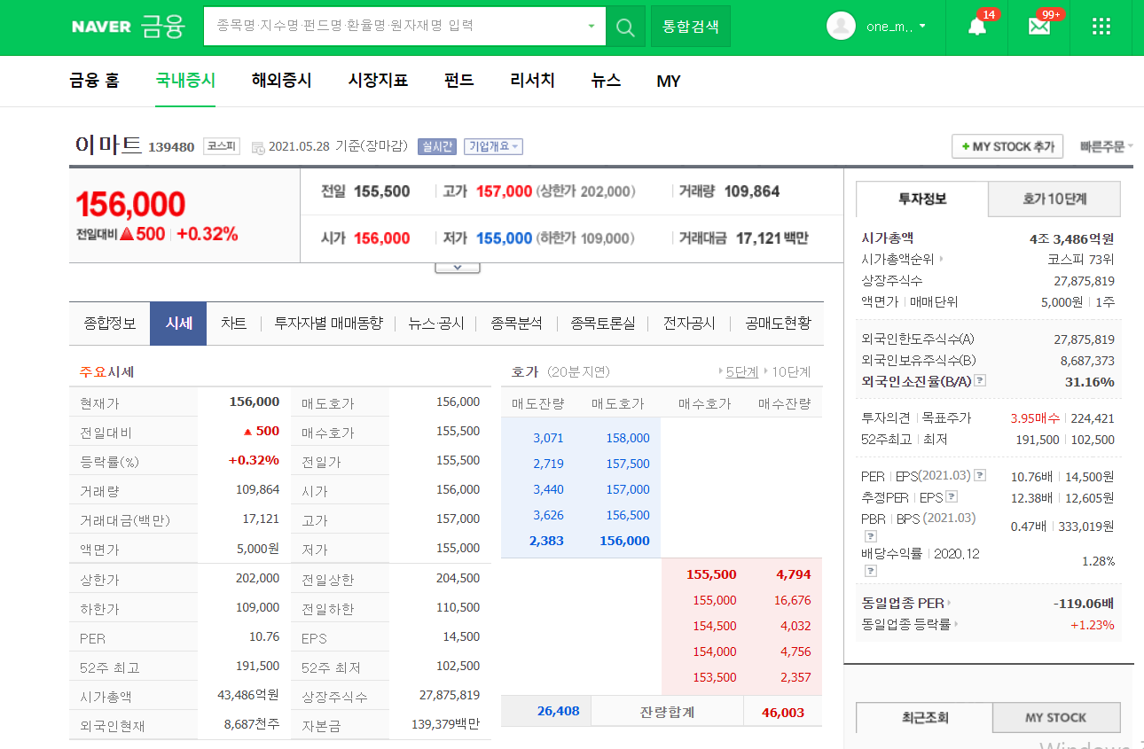The height and width of the screenshot is (749, 1144).
Task: Open the search autocomplete dropdown arrow
Action: click(x=592, y=27)
